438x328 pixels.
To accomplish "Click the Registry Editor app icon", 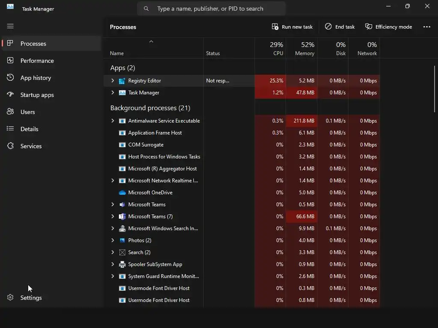I will point(122,81).
